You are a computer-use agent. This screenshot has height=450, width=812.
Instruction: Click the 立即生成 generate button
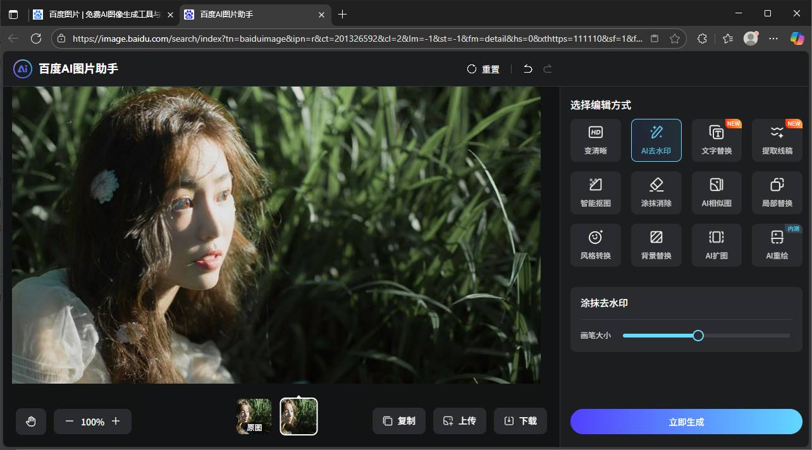click(686, 422)
